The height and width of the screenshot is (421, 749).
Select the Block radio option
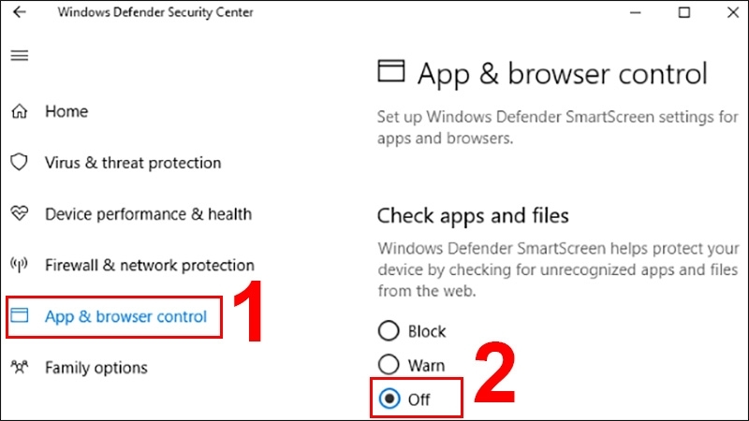388,331
